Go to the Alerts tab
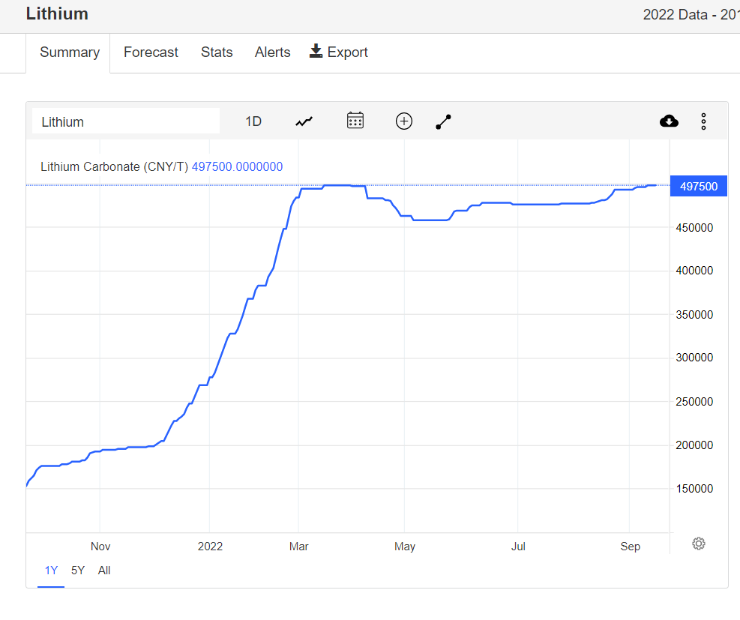740x620 pixels. click(x=272, y=52)
